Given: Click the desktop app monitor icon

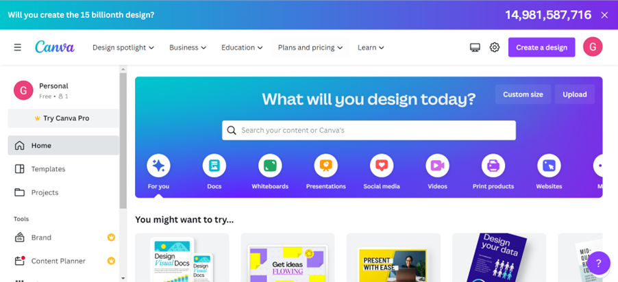Looking at the screenshot, I should pos(475,48).
